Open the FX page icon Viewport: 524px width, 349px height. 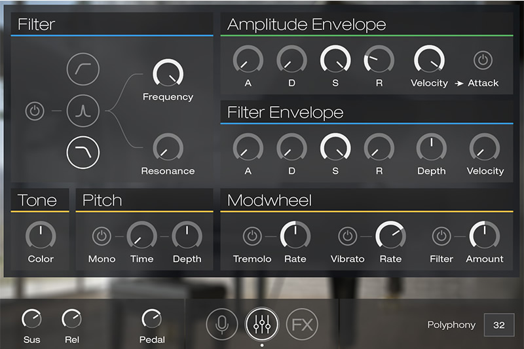tap(302, 324)
